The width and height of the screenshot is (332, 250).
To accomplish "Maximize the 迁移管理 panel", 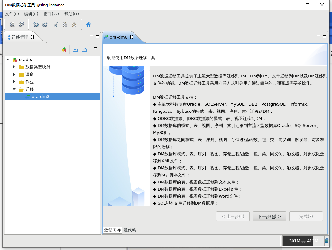I will [x=97, y=36].
